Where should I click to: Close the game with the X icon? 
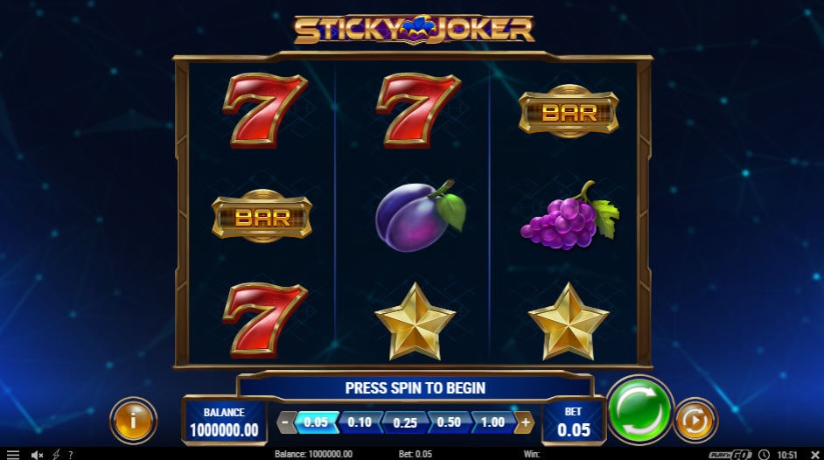coord(815,454)
